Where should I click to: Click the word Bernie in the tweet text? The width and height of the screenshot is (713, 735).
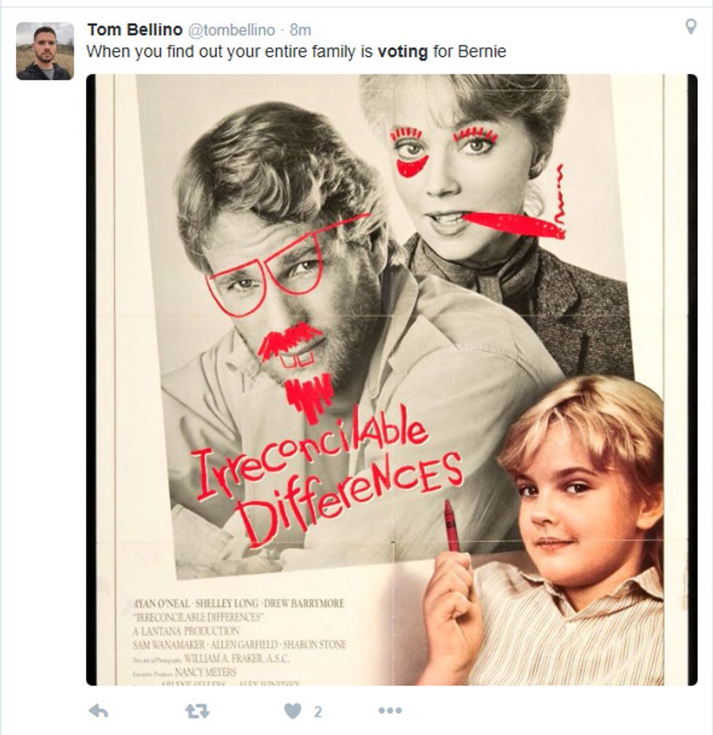click(x=482, y=51)
